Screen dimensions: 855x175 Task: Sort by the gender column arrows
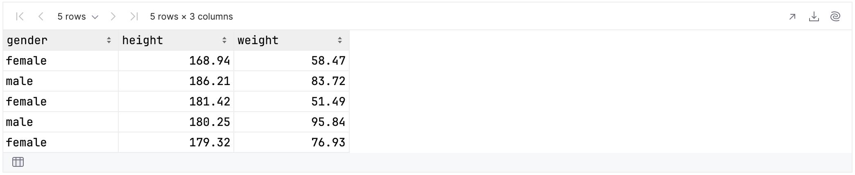109,40
